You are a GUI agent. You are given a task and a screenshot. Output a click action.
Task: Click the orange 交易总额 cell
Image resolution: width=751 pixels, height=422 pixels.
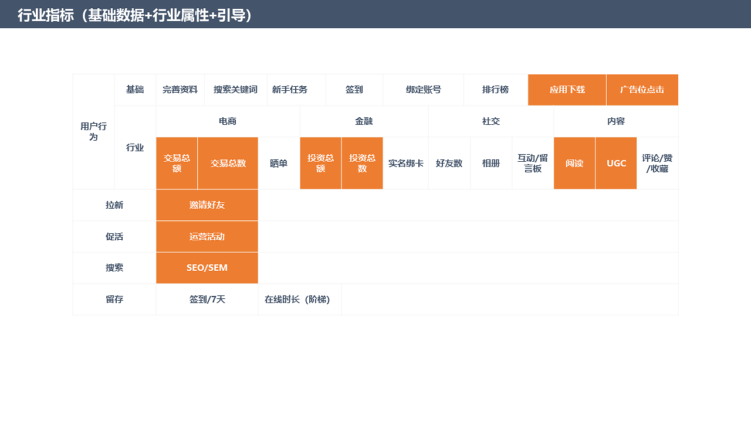[x=177, y=163]
